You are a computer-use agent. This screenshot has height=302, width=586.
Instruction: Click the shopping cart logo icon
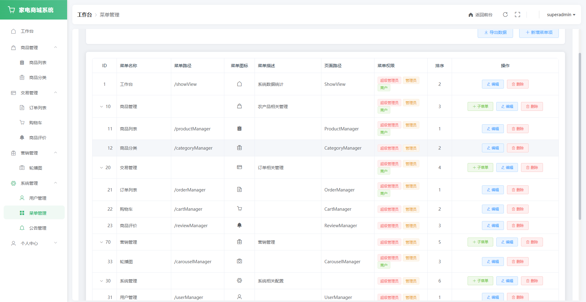coord(12,10)
